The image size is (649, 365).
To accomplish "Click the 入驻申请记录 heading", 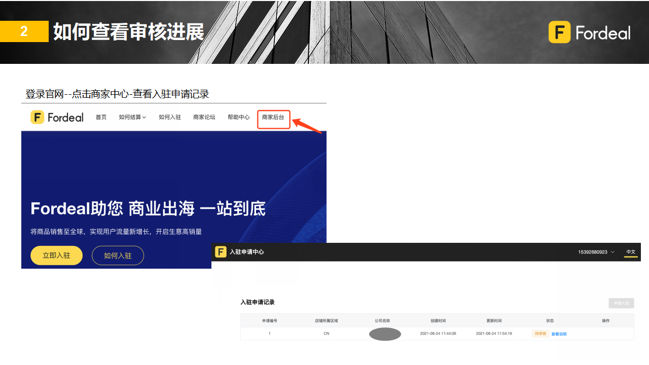I will click(x=258, y=302).
